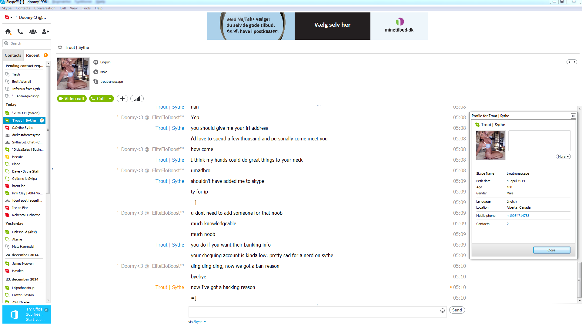The image size is (582, 326).
Task: Open the S.Sythe Sythe conversation
Action: coord(24,128)
